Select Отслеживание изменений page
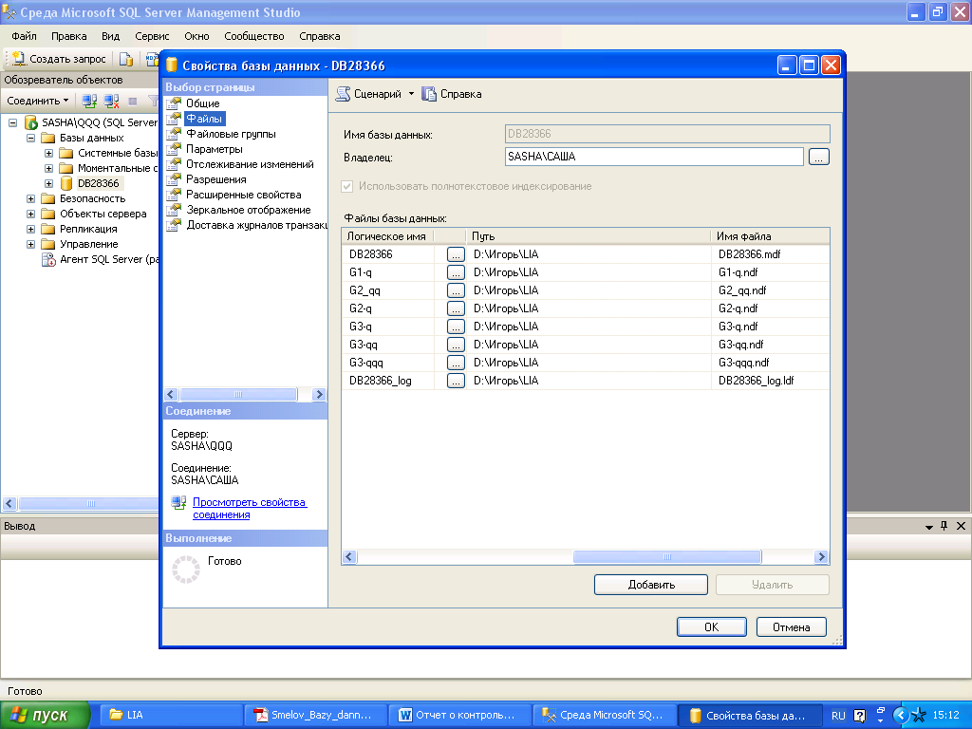The width and height of the screenshot is (972, 729). tap(250, 164)
